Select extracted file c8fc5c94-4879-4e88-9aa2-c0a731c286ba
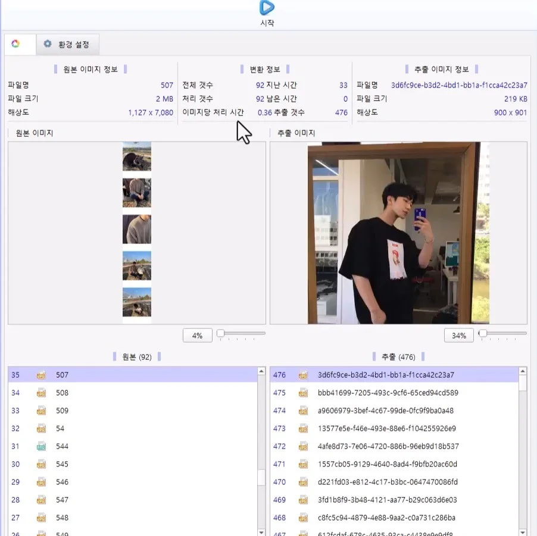Screen dimensions: 537x536 tap(394, 518)
